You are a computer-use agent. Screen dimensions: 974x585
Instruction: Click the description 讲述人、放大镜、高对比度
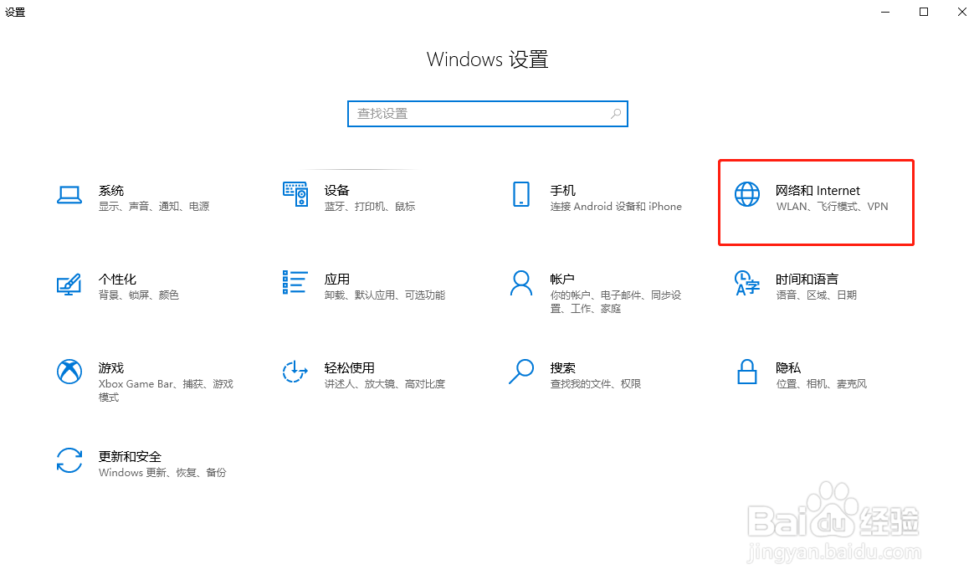point(385,384)
